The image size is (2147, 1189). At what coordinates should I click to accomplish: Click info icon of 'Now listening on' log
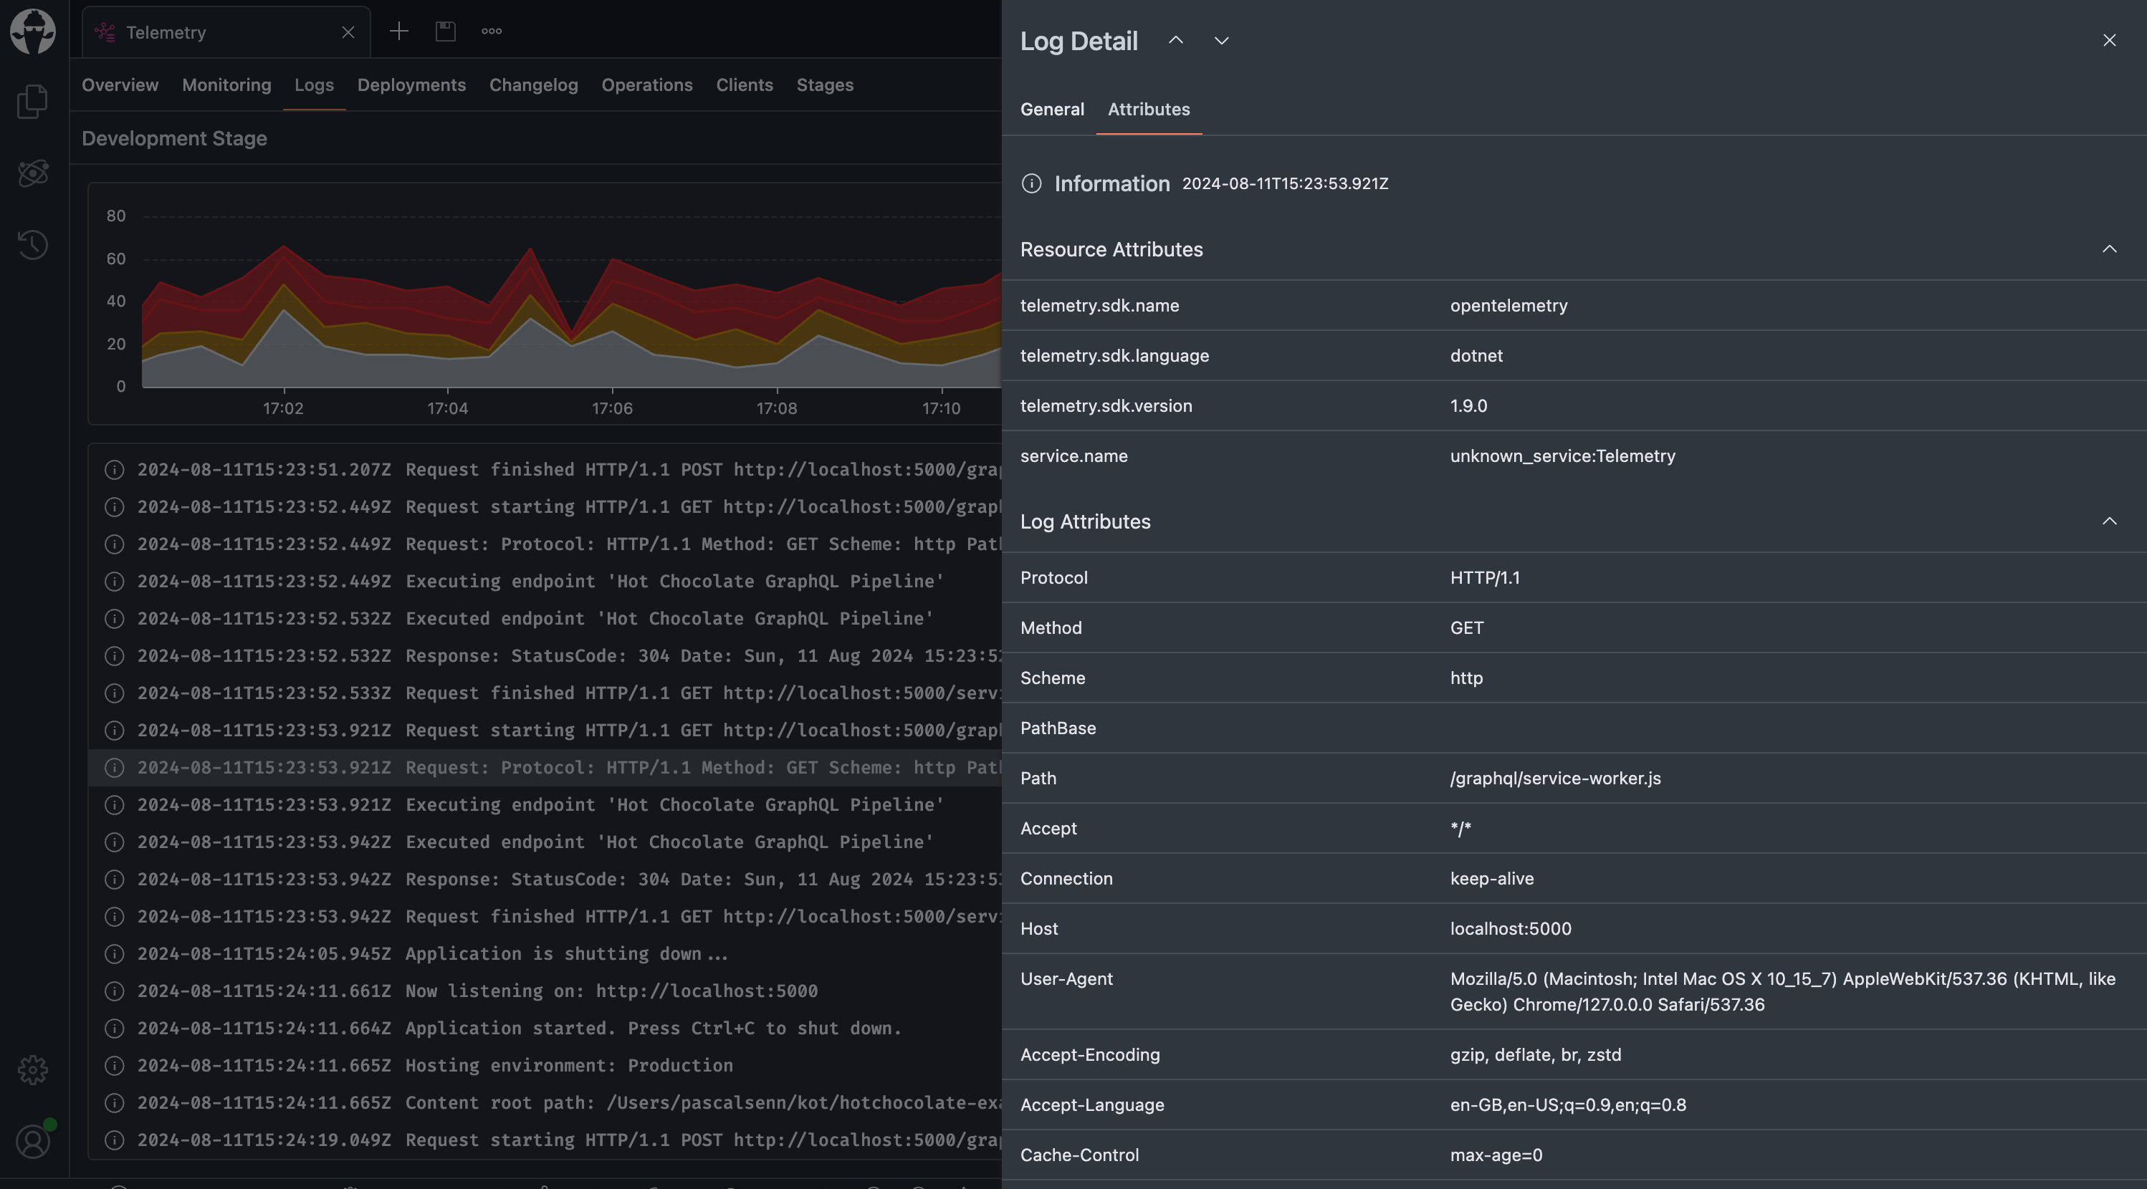(x=114, y=991)
